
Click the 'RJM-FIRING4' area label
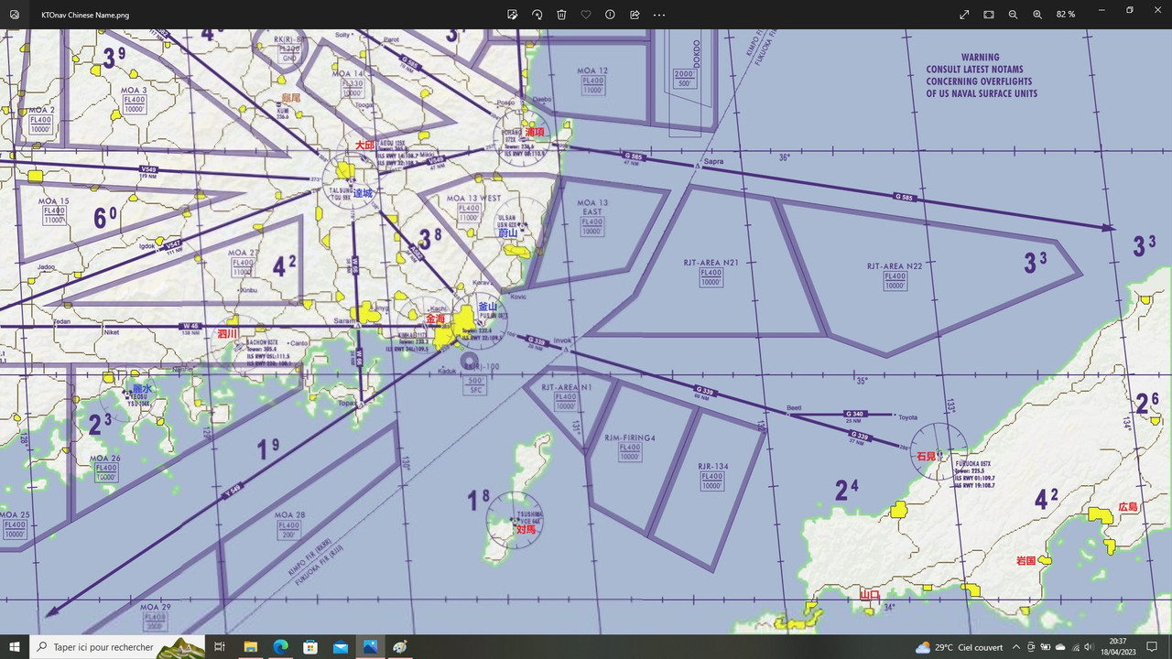pos(630,438)
